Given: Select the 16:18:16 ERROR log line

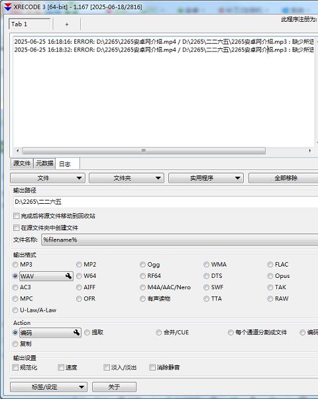Looking at the screenshot, I should (164, 42).
